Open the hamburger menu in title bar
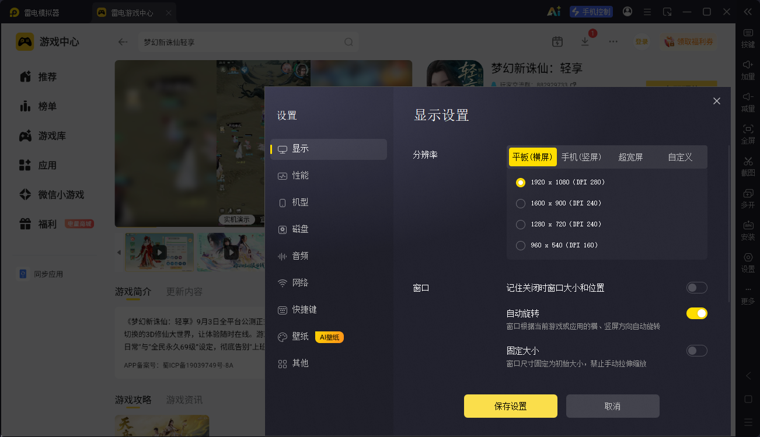The image size is (760, 437). click(647, 12)
